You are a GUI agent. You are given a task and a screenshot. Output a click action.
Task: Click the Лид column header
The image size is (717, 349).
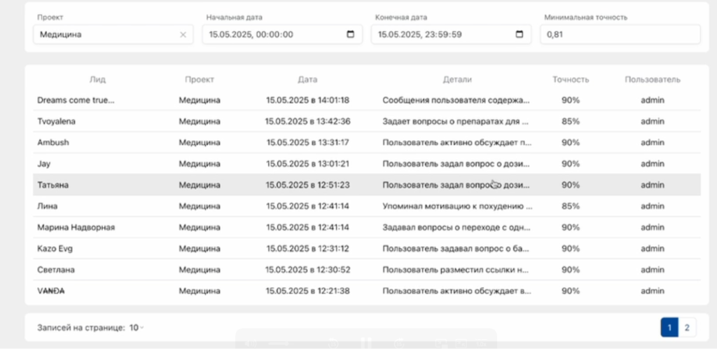point(97,80)
